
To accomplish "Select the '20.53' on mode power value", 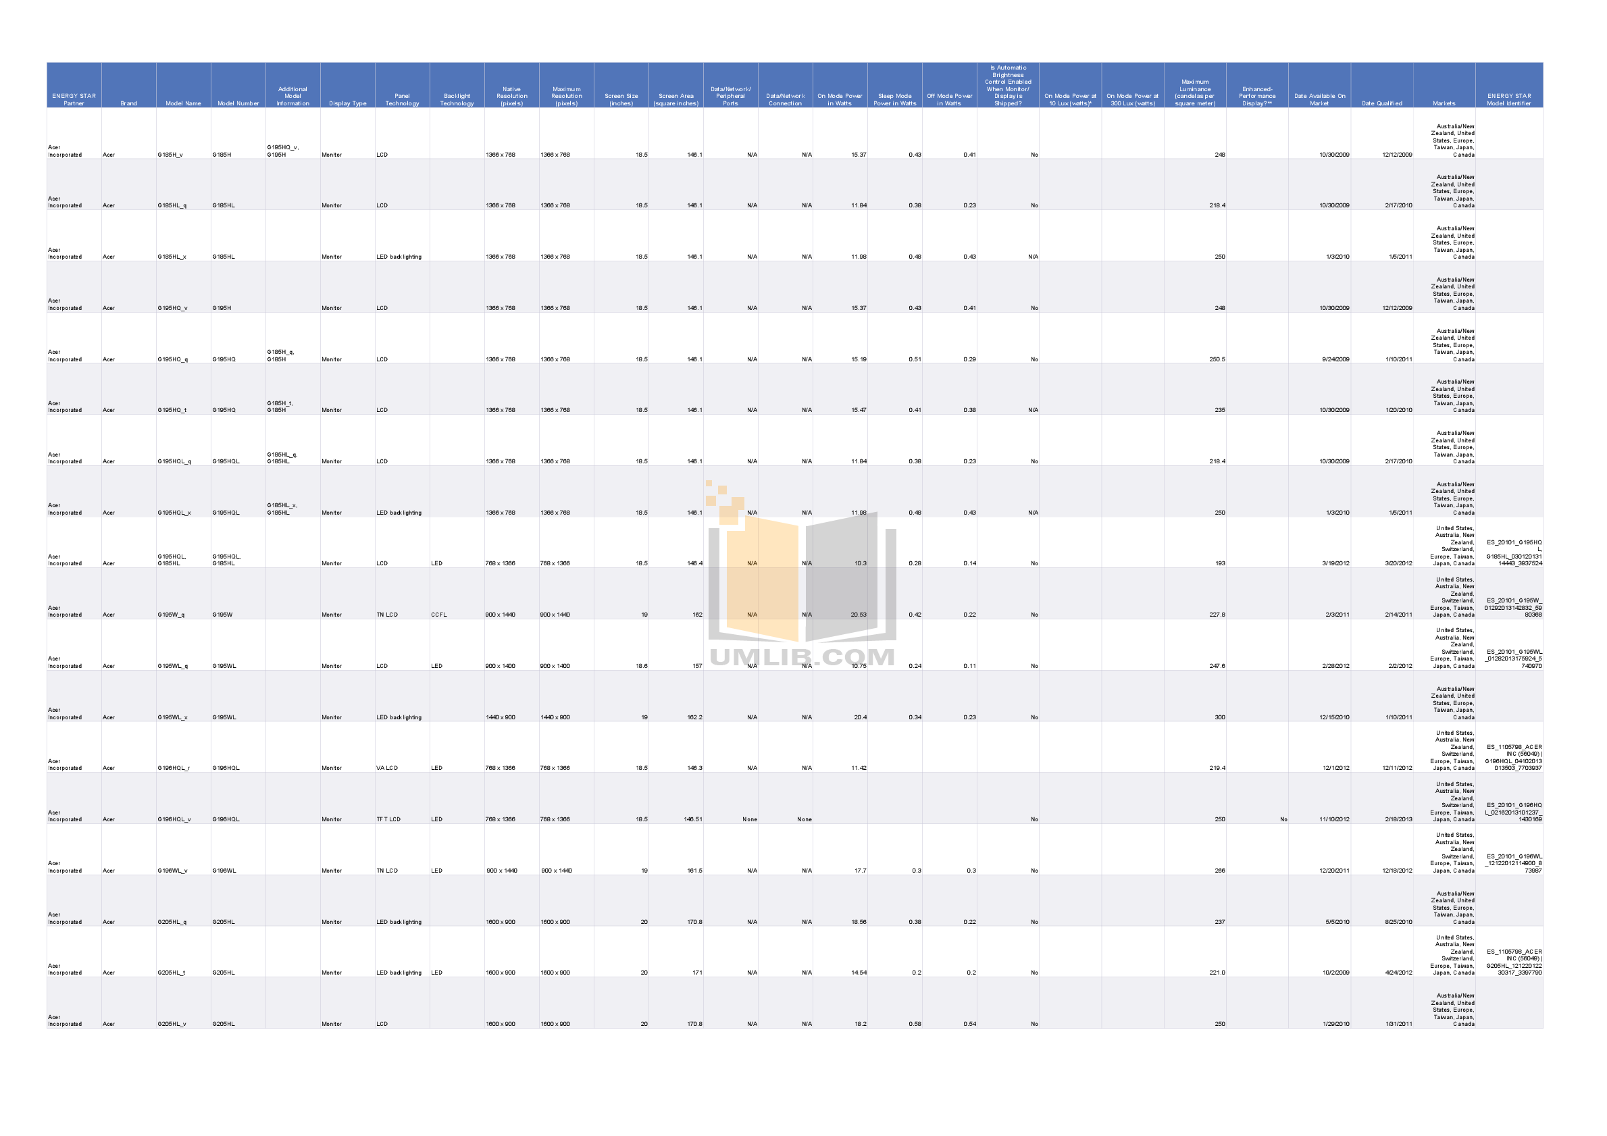I will [x=859, y=615].
